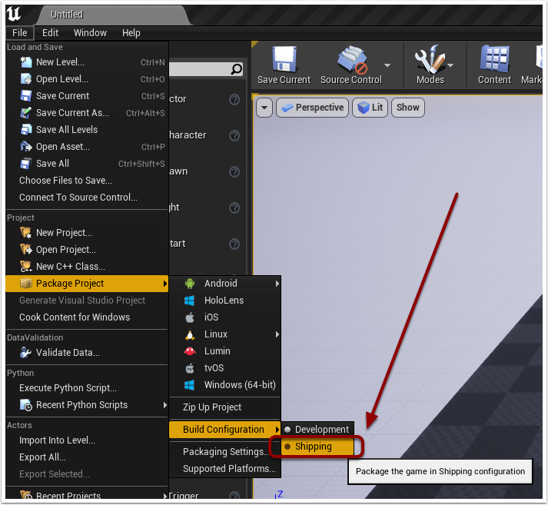Viewport: 548px width, 505px height.
Task: Expand Source Control dropdown arrow
Action: click(387, 65)
